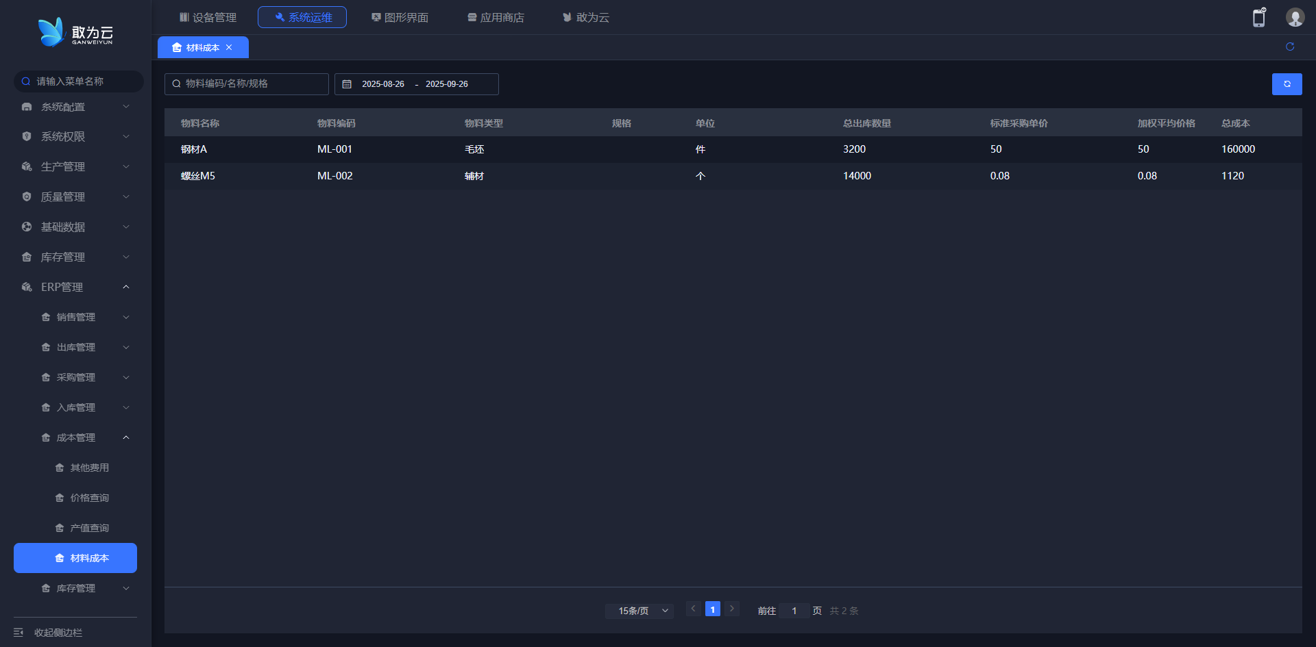Expand the bottom 库存管理 submenu under ERP
The height and width of the screenshot is (647, 1316).
pos(75,588)
